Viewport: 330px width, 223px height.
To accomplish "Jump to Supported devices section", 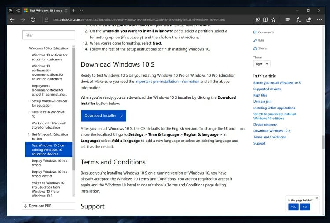I will tap(267, 89).
